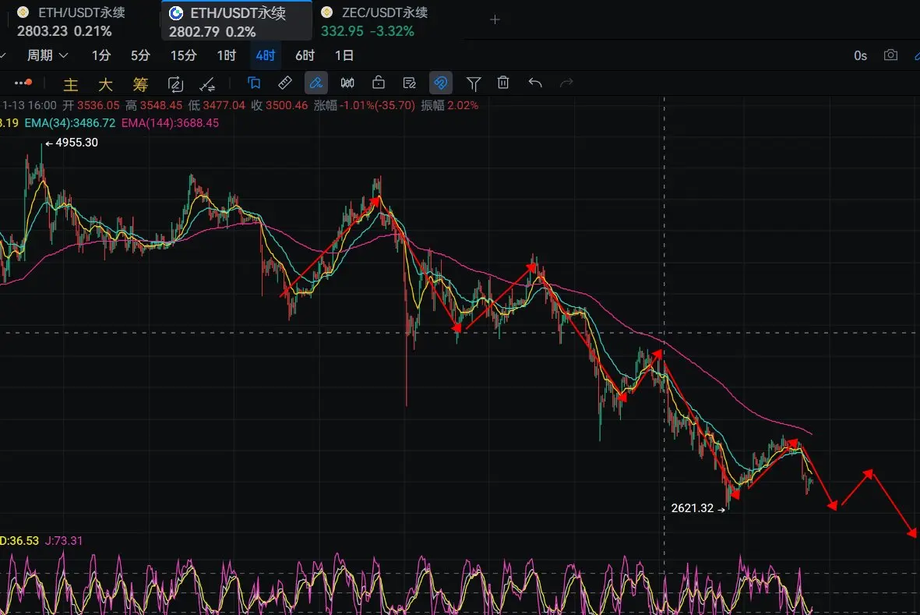
Task: Toggle the layered drawings visibility icon
Action: coord(254,83)
